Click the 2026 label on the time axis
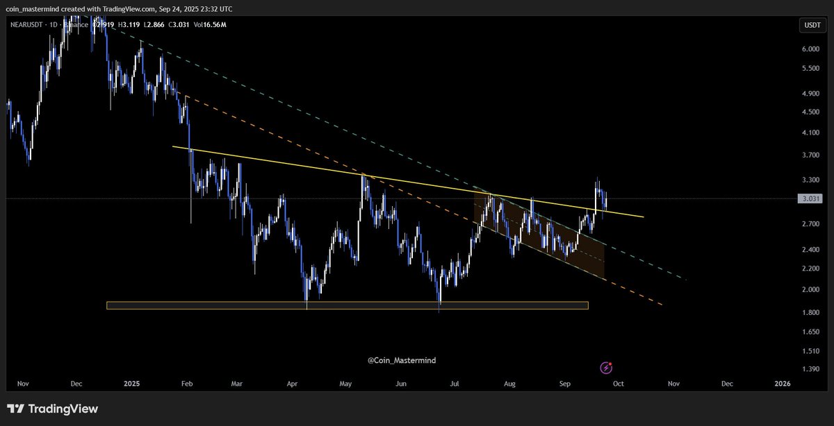 pos(782,383)
